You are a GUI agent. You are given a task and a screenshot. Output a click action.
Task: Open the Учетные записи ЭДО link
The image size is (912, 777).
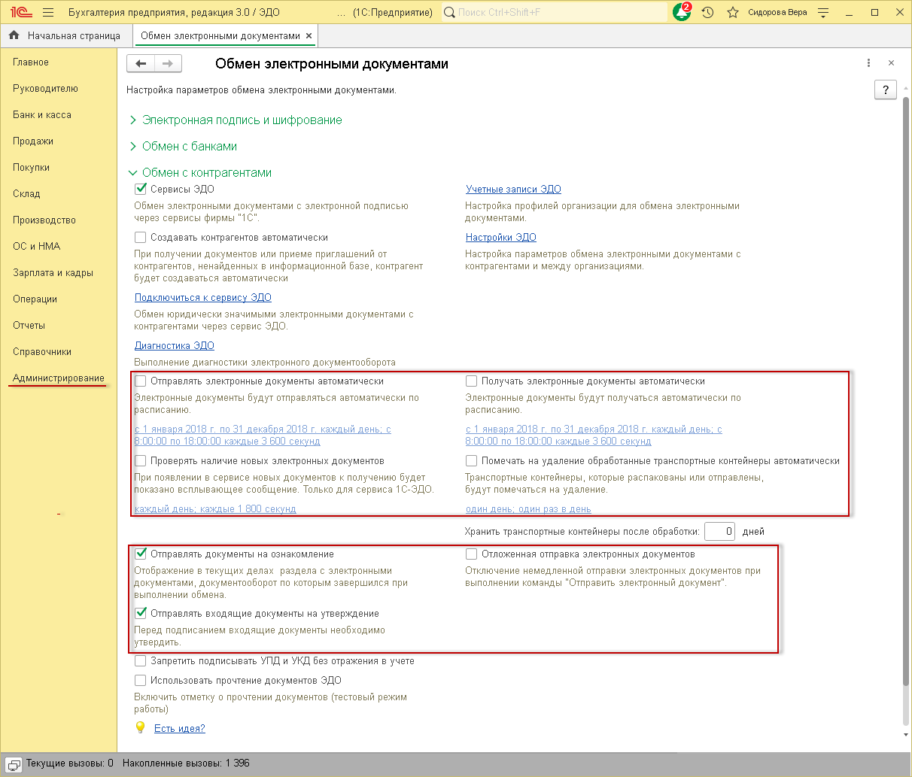point(513,189)
